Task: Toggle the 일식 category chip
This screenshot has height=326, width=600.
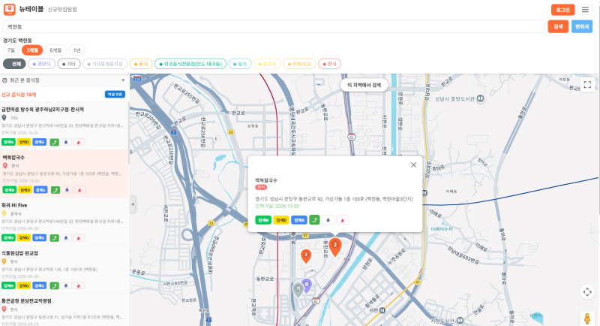Action: click(240, 64)
